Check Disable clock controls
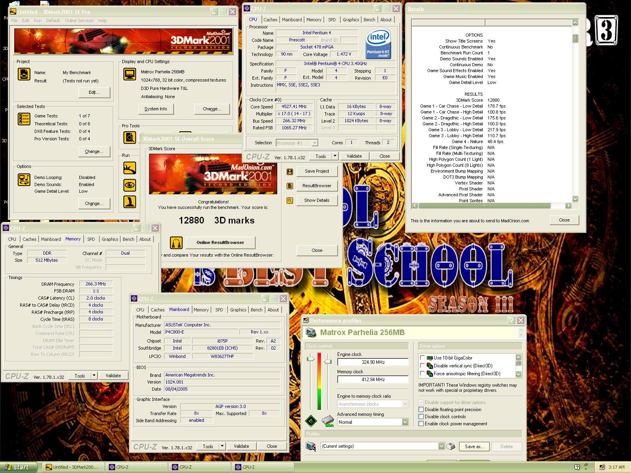Image resolution: width=631 pixels, height=473 pixels. (x=421, y=417)
